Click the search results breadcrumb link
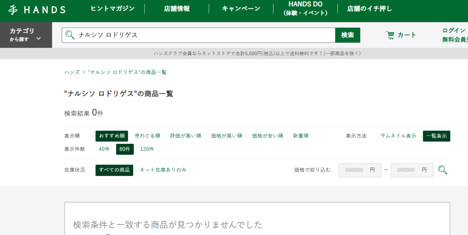 pos(127,72)
